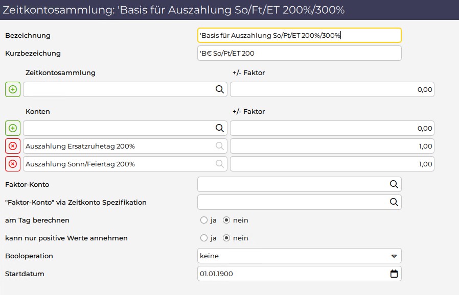Select 'ja' for kann nur positive Werte annehmen

[204, 238]
